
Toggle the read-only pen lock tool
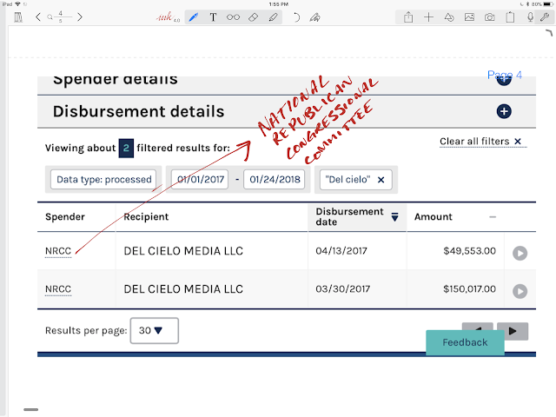[314, 17]
